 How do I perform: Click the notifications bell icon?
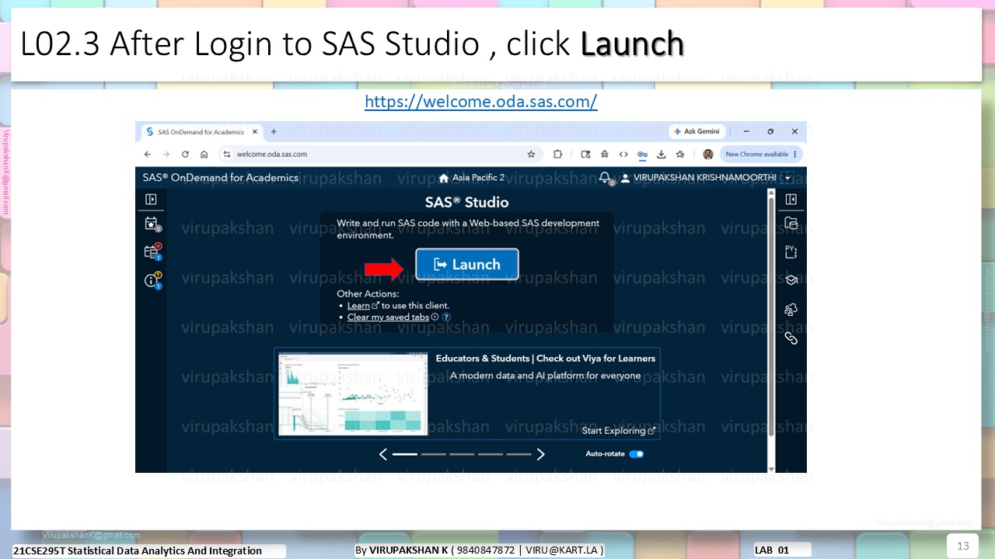pyautogui.click(x=606, y=178)
